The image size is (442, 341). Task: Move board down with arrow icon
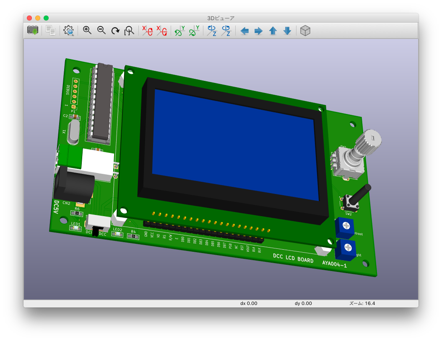(x=287, y=31)
